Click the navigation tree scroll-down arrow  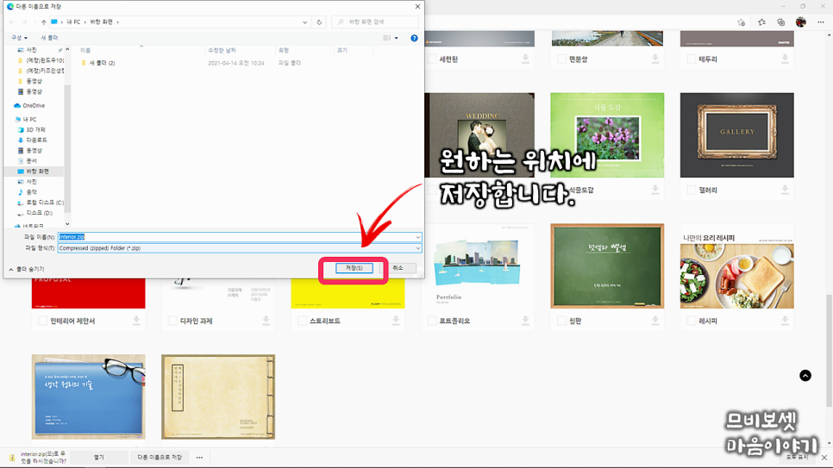coord(67,224)
